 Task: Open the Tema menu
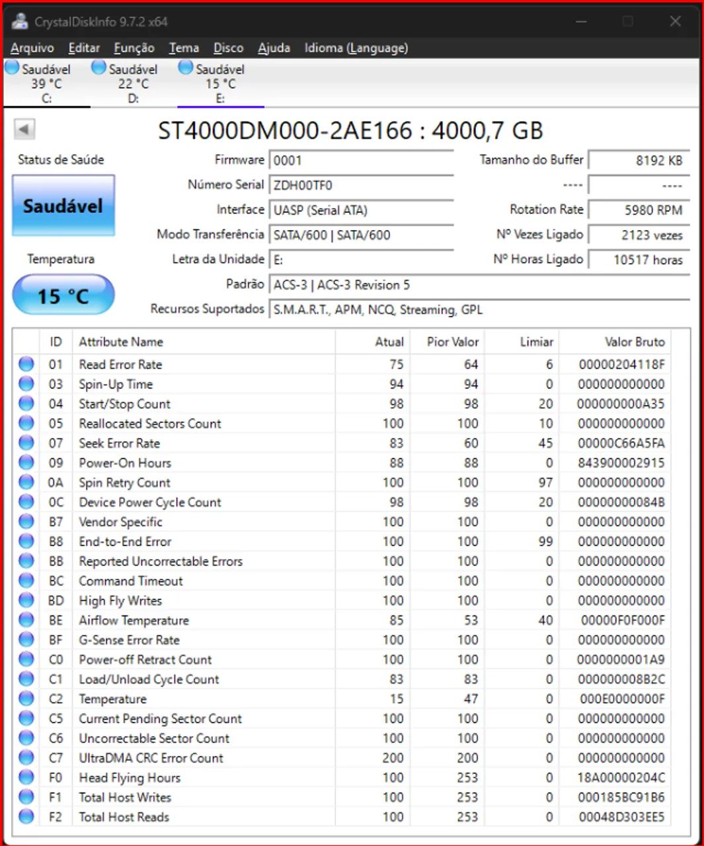click(184, 48)
